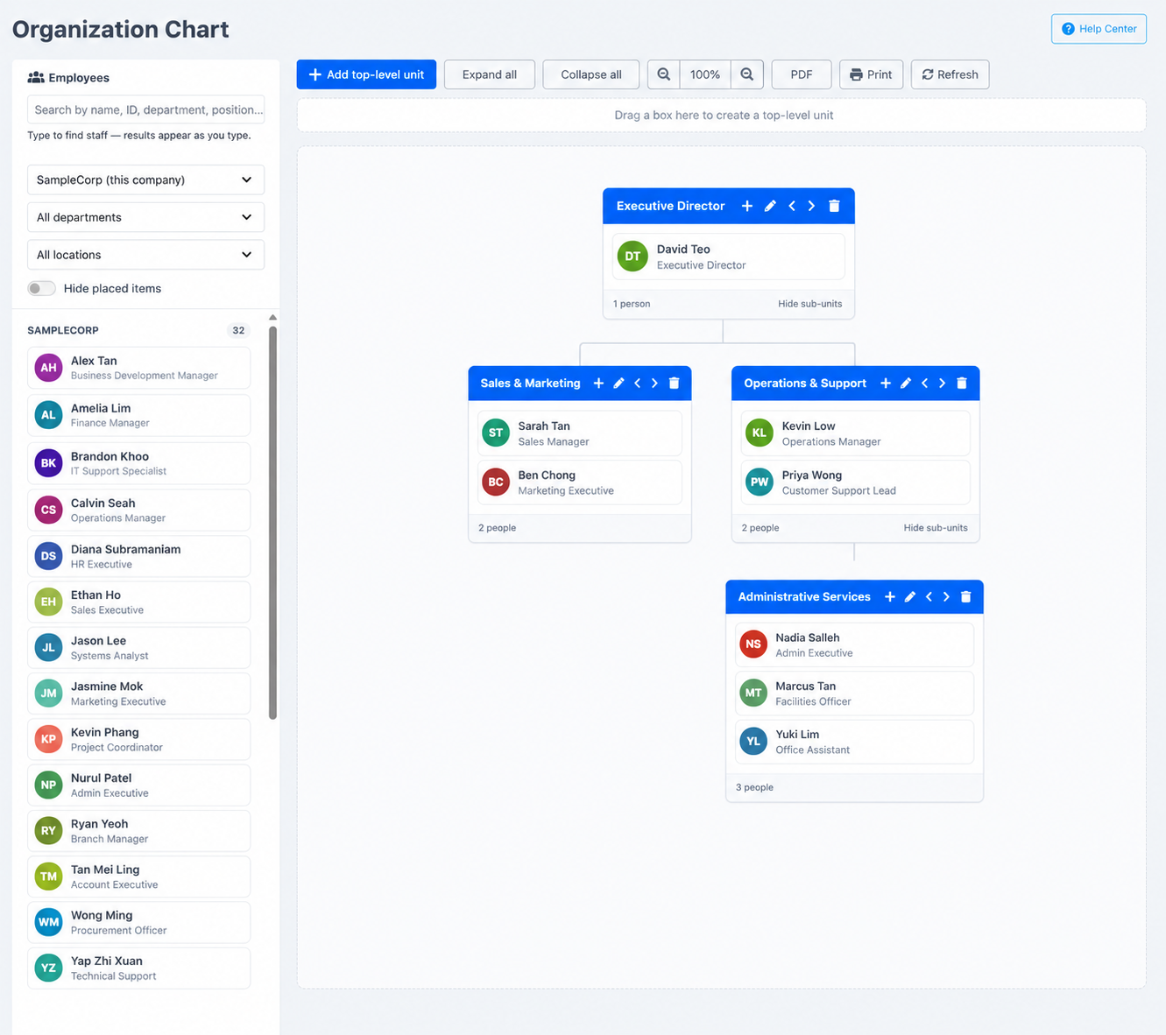Move Administrative Services right with chevron

click(946, 597)
